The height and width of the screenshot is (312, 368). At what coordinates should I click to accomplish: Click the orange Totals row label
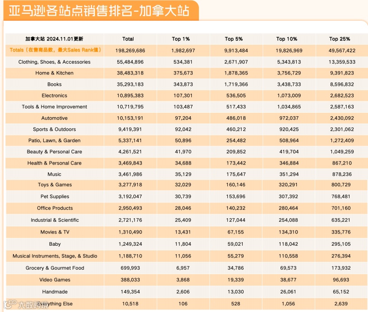coord(55,50)
